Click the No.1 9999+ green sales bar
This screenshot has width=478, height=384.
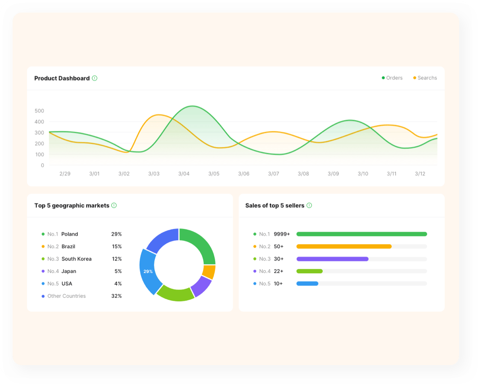point(361,234)
